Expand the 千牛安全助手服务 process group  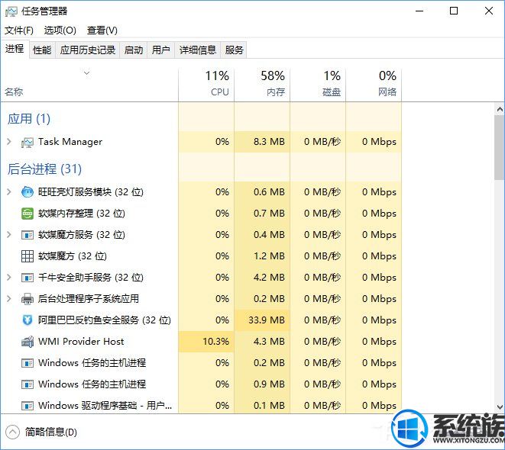click(x=9, y=278)
